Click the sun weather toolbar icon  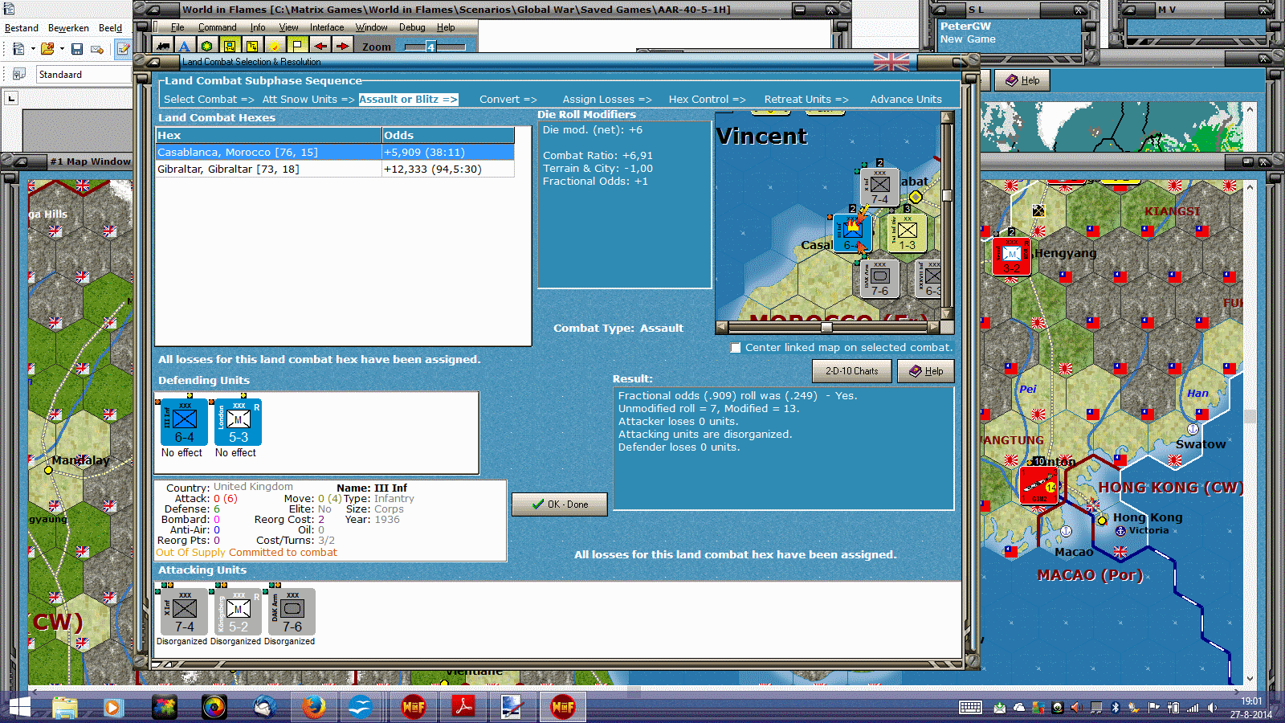(x=275, y=47)
